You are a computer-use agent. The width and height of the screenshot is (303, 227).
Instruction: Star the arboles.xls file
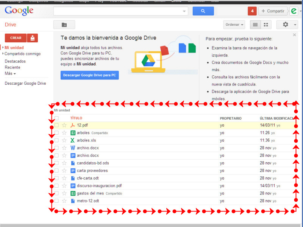(64, 140)
